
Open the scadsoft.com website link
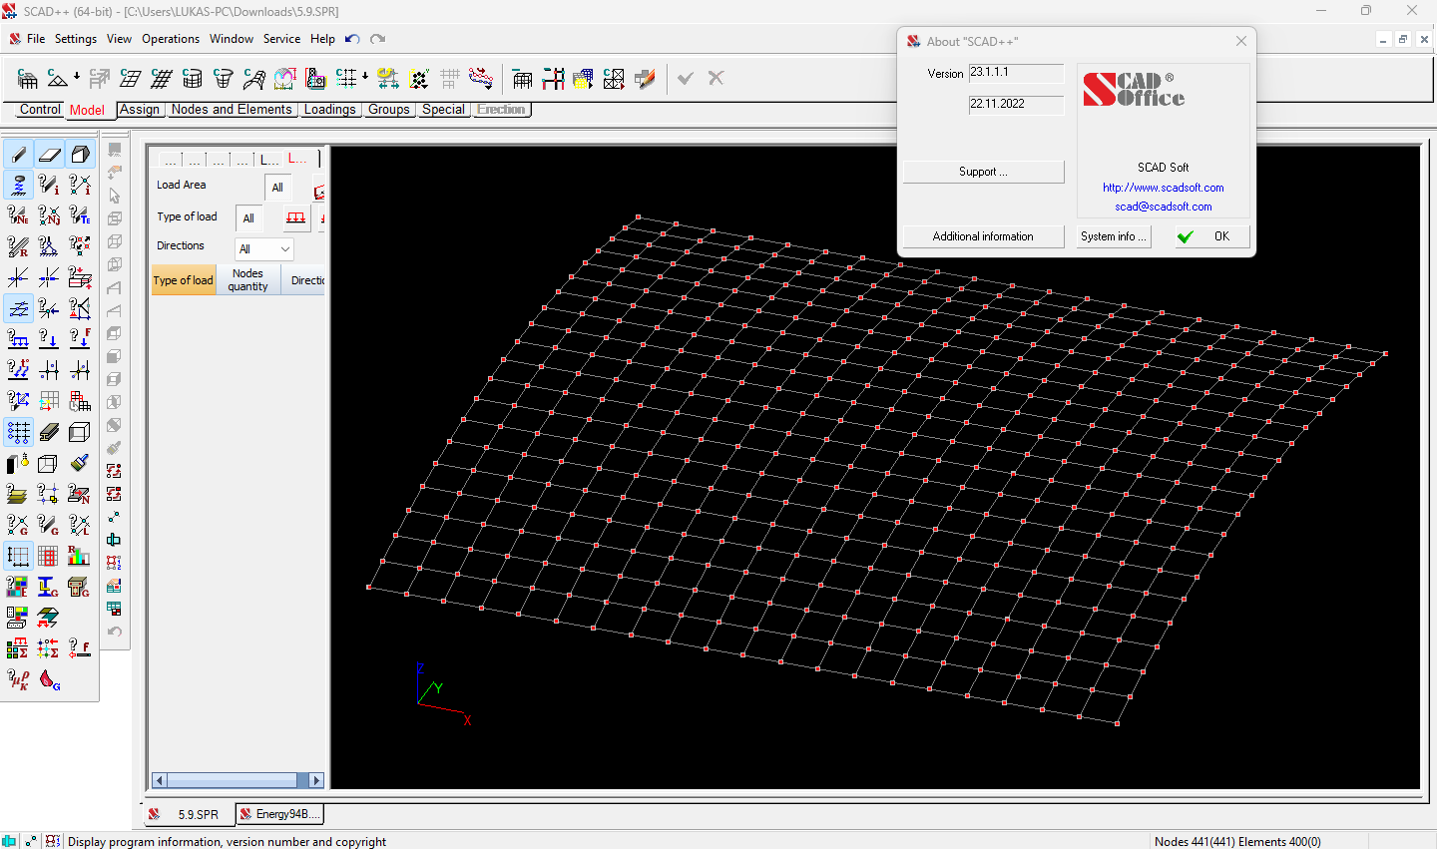click(x=1163, y=188)
